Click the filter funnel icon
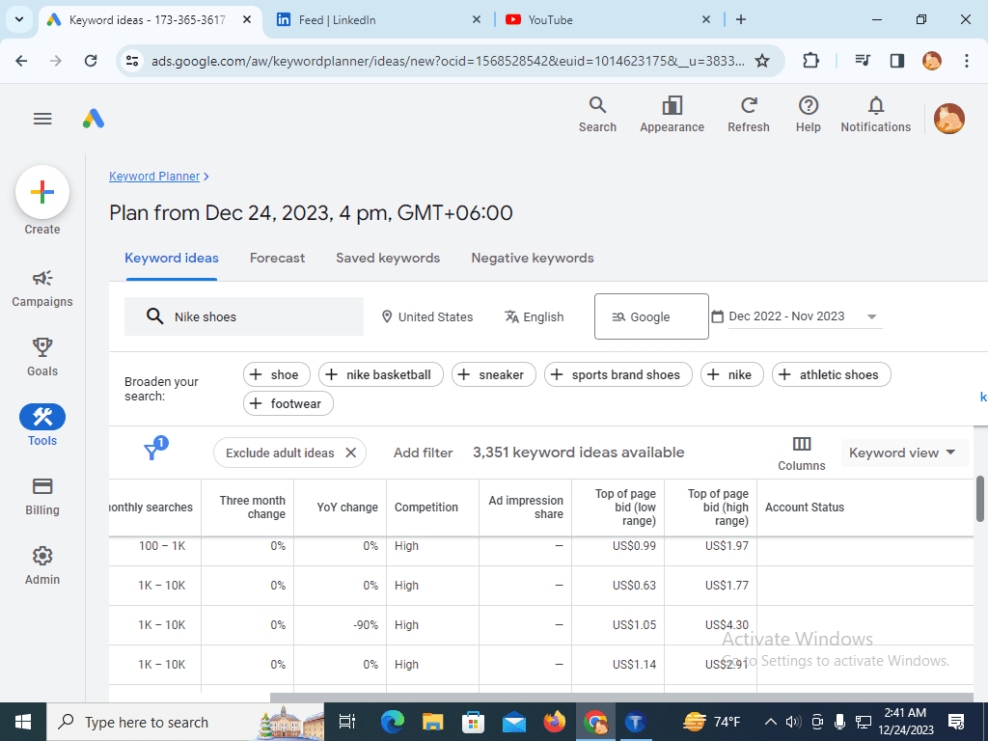This screenshot has width=988, height=741. click(155, 449)
